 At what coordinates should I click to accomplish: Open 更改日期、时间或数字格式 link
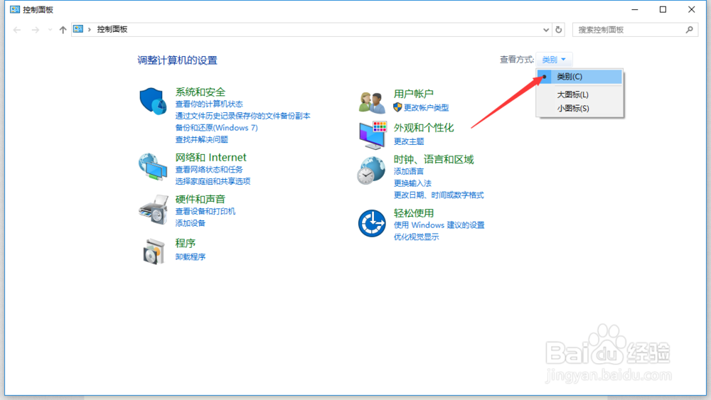[439, 195]
